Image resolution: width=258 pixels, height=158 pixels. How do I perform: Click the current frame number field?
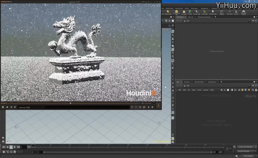23,147
